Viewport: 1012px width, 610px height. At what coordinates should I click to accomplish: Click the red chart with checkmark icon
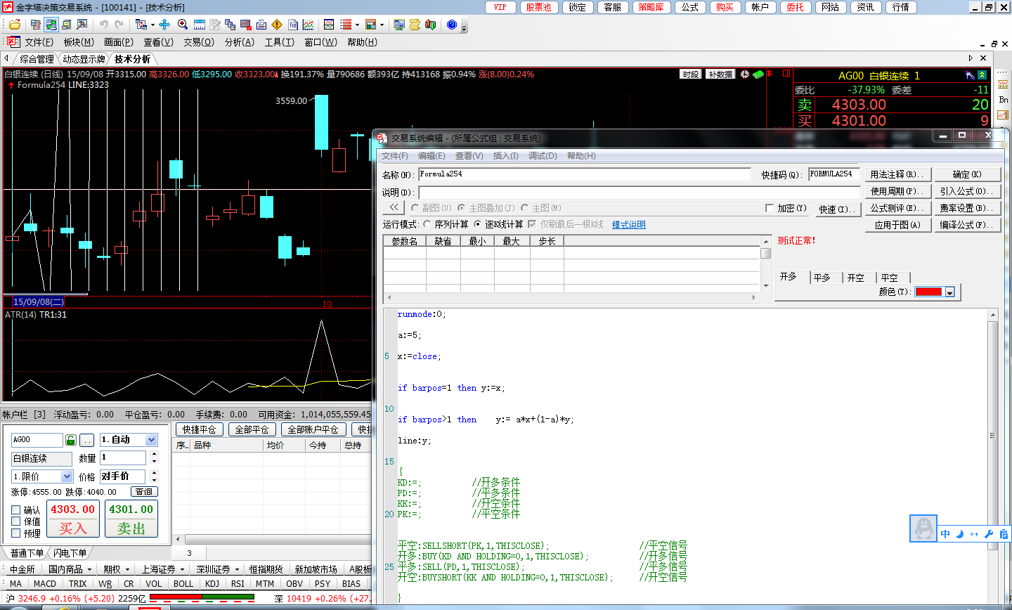(246, 25)
